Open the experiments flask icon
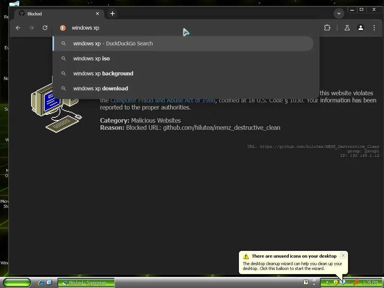Viewport: 384px width, 288px height. point(347,28)
